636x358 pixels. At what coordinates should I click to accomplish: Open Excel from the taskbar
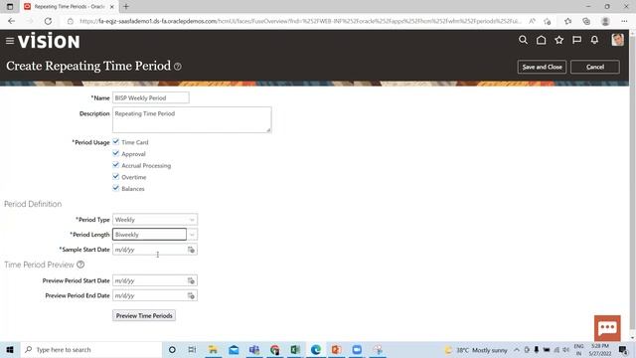[295, 349]
